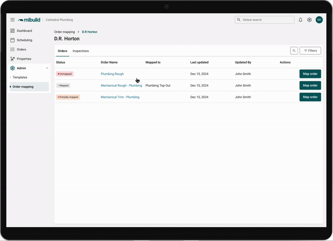The width and height of the screenshot is (333, 241).
Task: Open the Mechanical Trim - Plumbing link
Action: pyautogui.click(x=120, y=97)
